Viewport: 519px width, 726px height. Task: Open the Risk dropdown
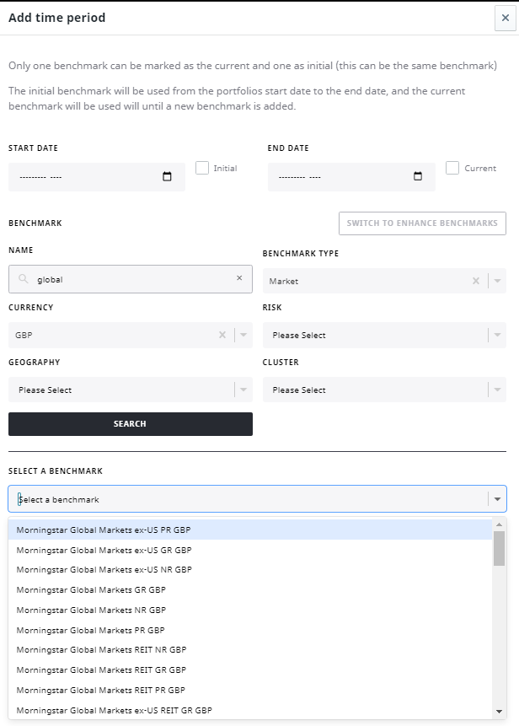tap(384, 336)
